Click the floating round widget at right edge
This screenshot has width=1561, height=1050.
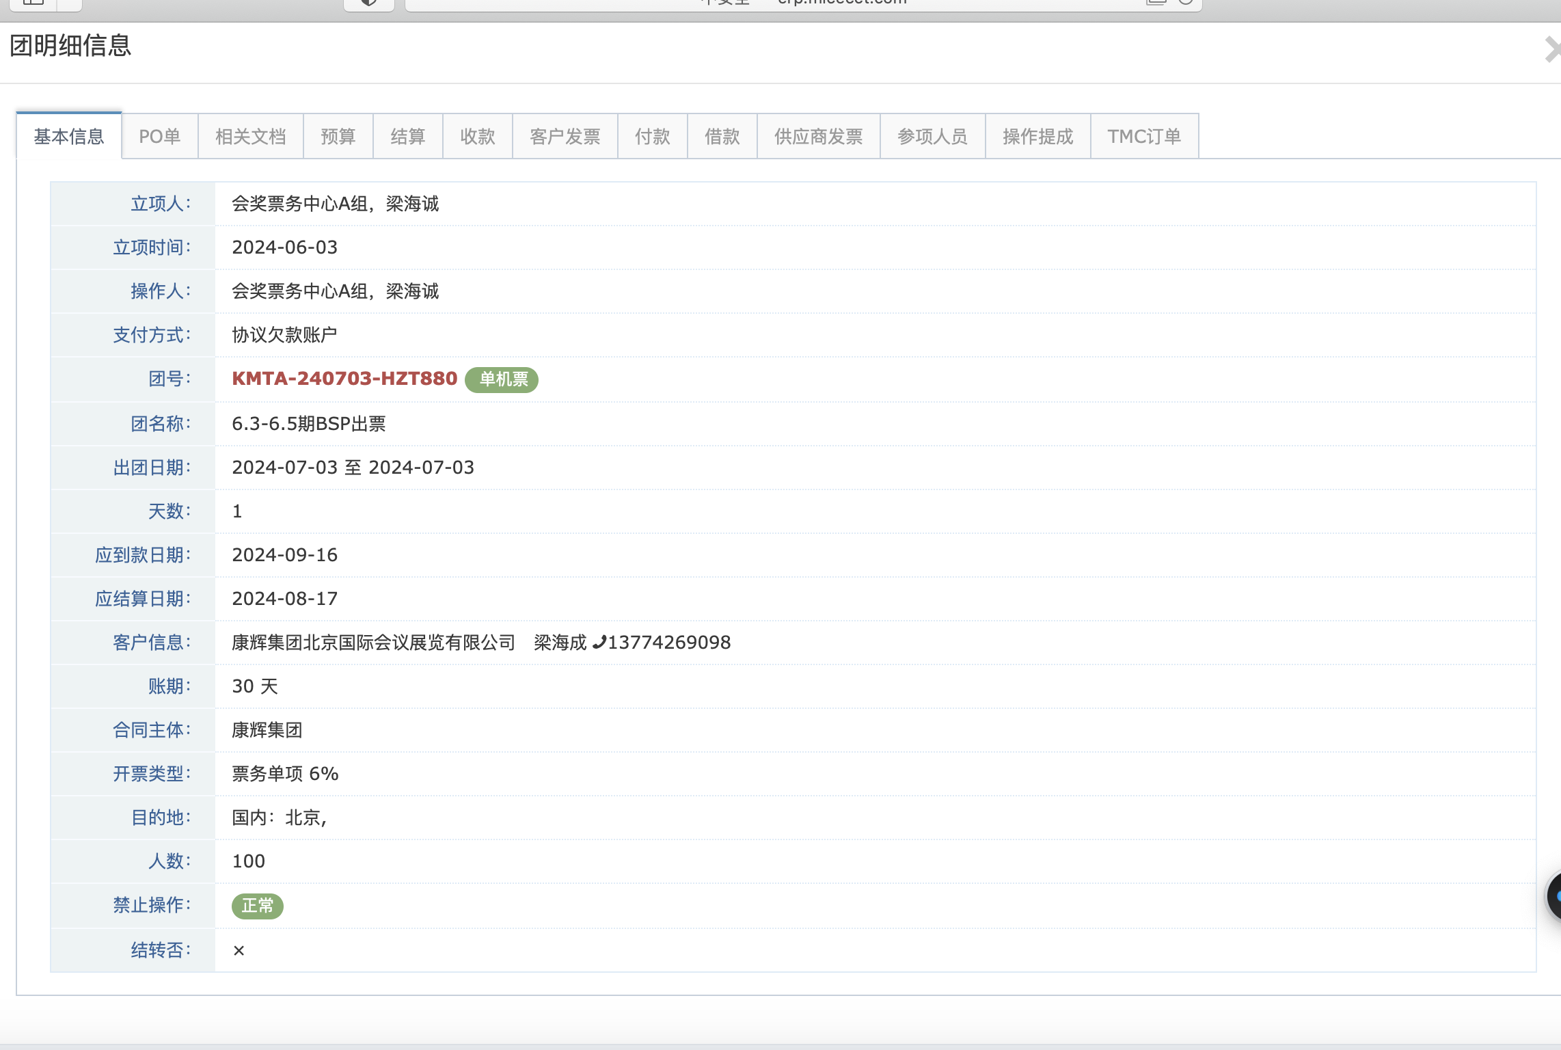(1554, 896)
